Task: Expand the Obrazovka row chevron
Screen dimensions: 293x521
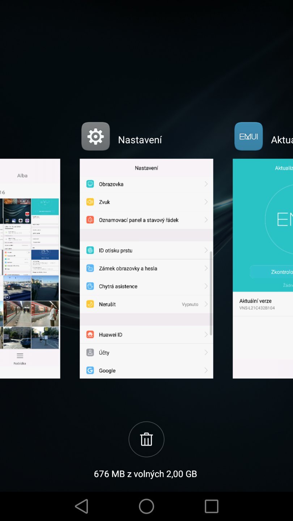Action: coord(206,184)
